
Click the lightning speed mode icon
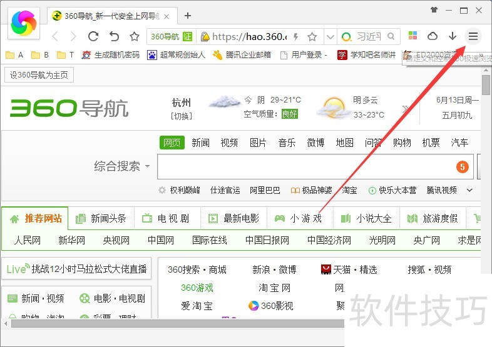(x=295, y=37)
